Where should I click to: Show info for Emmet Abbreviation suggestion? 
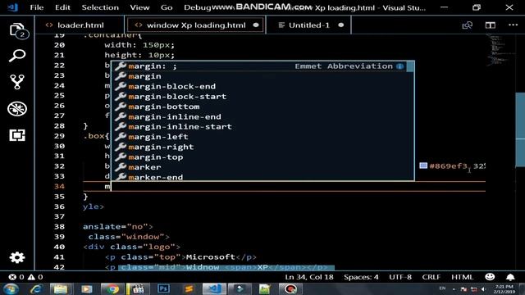pyautogui.click(x=399, y=66)
